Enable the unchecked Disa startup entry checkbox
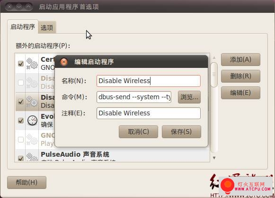Viewport: 275px width, 198px height. coord(21,82)
